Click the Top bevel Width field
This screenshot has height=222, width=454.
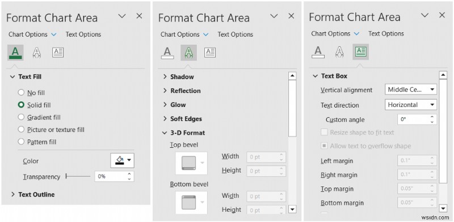tap(266, 157)
